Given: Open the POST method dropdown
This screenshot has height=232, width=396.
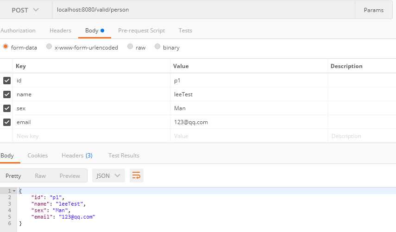Looking at the screenshot, I should tap(25, 10).
